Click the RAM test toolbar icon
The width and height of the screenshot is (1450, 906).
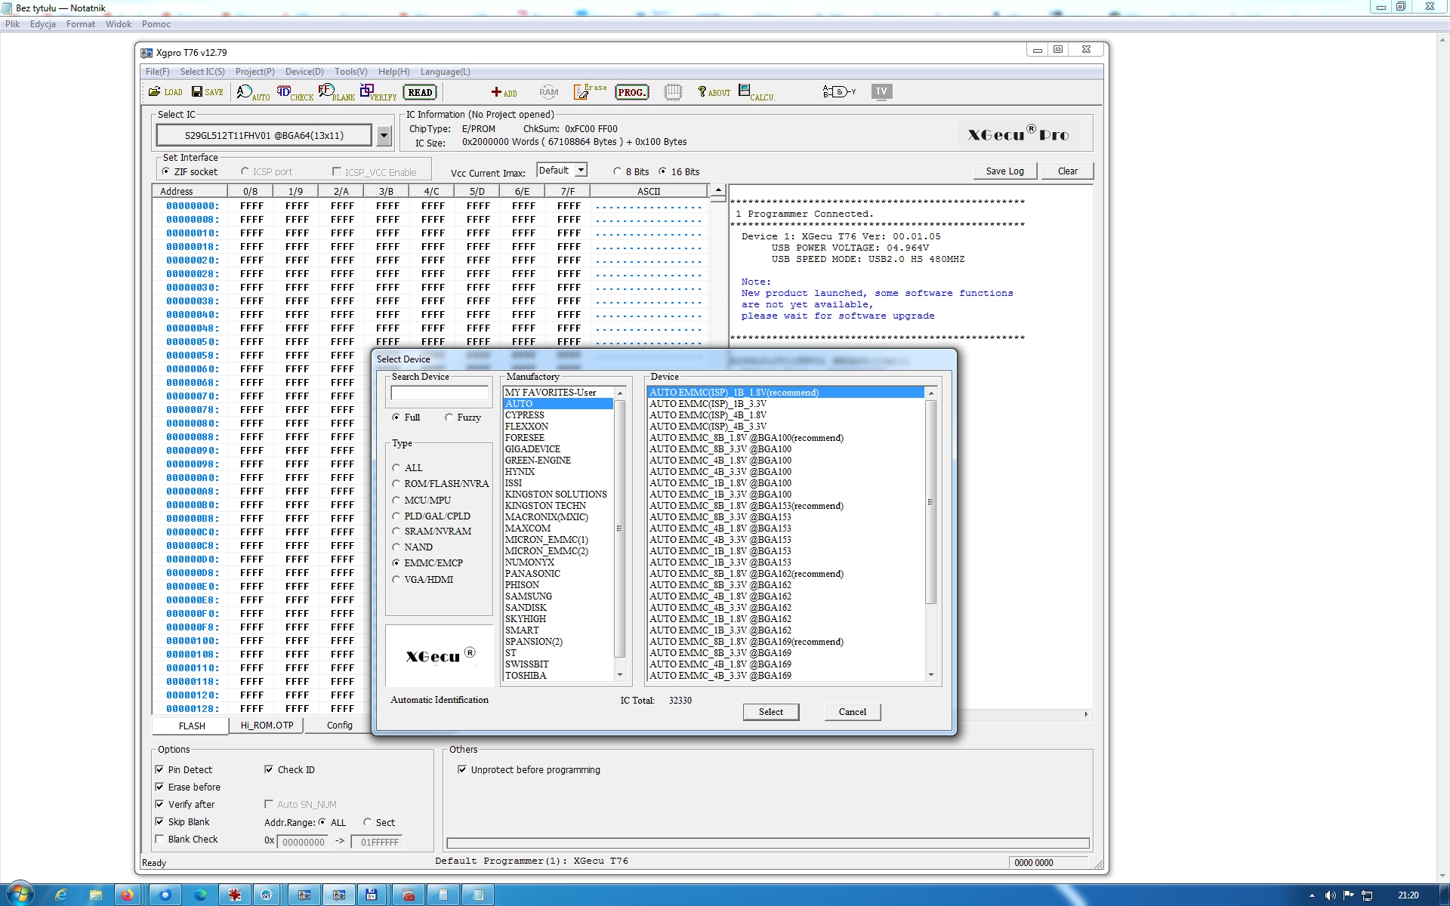pyautogui.click(x=549, y=92)
